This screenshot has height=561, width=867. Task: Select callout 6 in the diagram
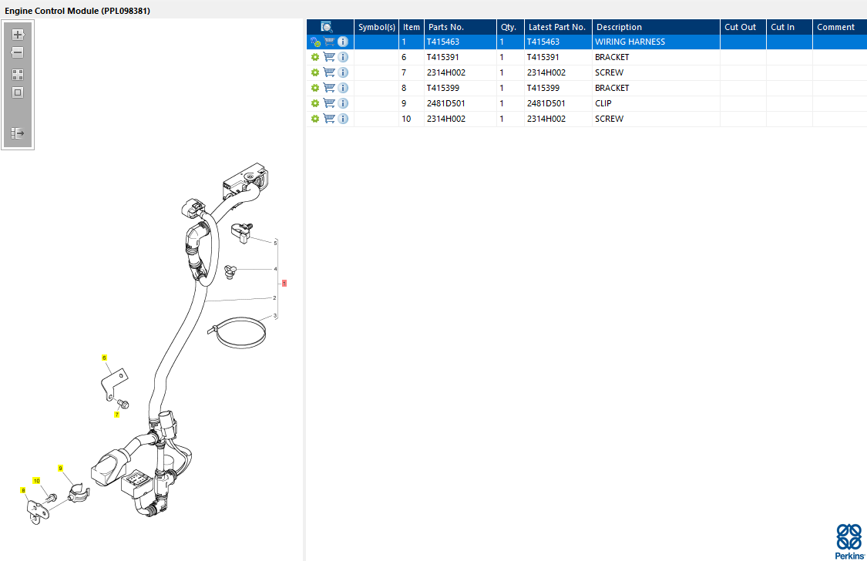104,358
